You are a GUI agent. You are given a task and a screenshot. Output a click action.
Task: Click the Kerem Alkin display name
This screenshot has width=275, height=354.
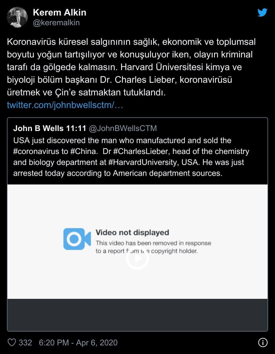coord(60,12)
